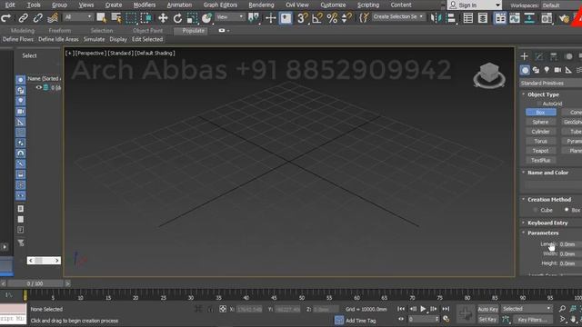Click the Cylinder primitive button
This screenshot has height=327, width=582.
pyautogui.click(x=540, y=132)
